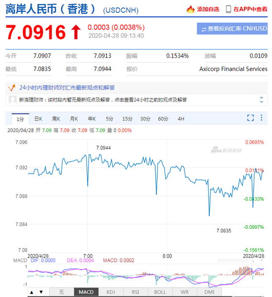Click the 最高 value 7.0944 in stats

click(102, 69)
